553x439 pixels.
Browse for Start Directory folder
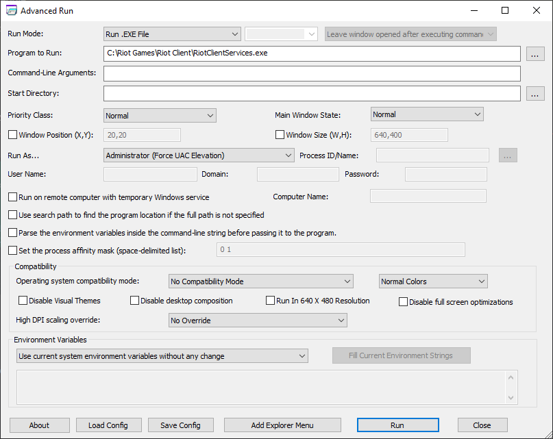pos(535,94)
